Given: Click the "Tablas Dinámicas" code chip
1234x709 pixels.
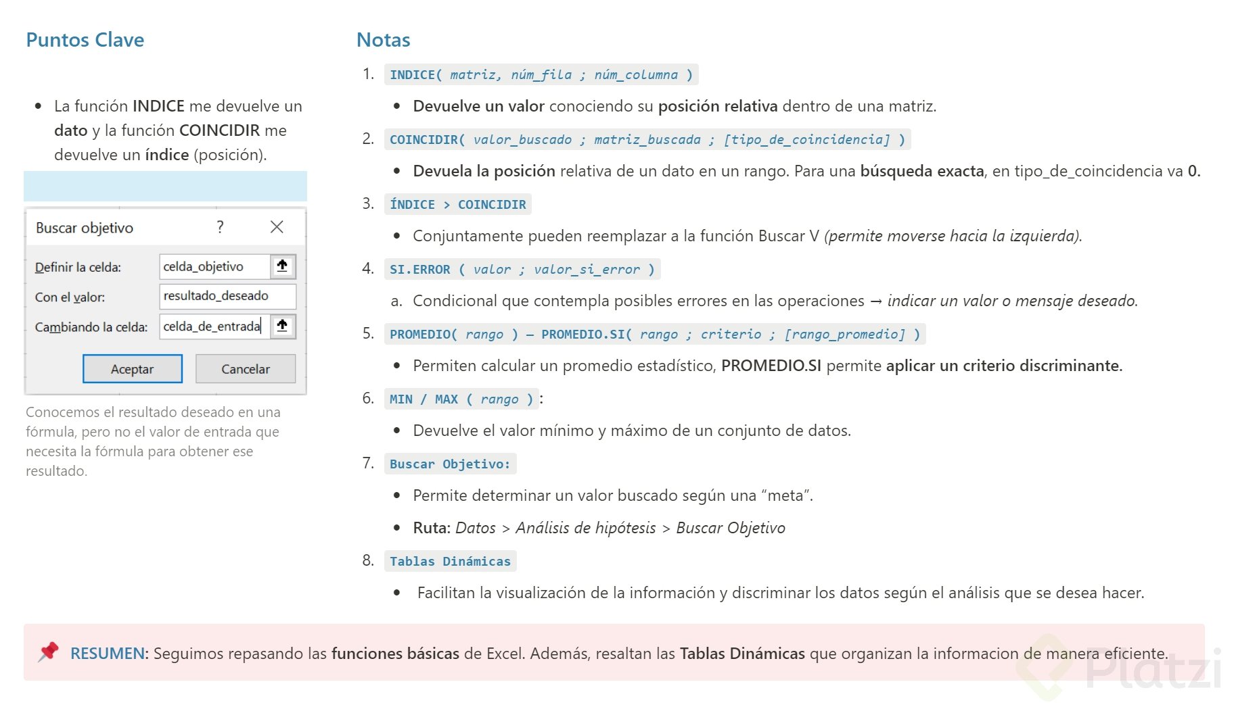Looking at the screenshot, I should tap(450, 561).
